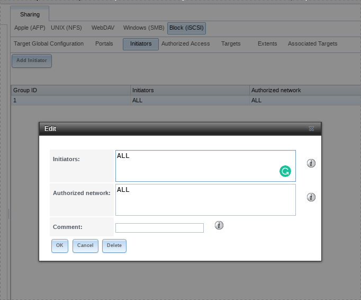Screen dimensions: 361x300
Task: Open Authorized Access section
Action: point(186,43)
